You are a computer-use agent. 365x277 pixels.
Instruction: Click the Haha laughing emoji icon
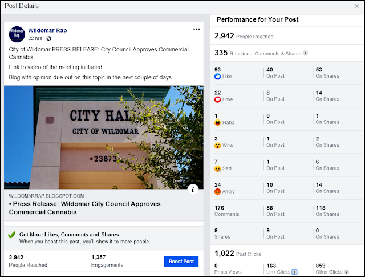point(217,122)
